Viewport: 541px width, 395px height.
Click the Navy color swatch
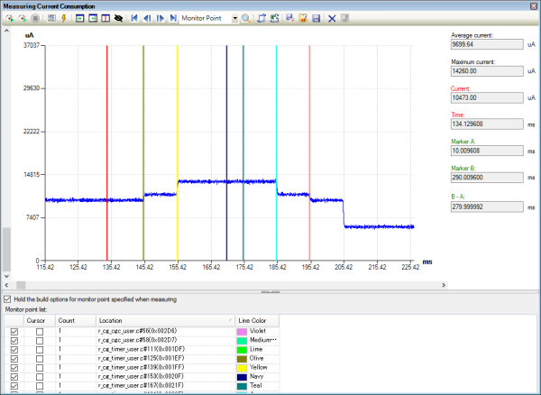pos(243,378)
